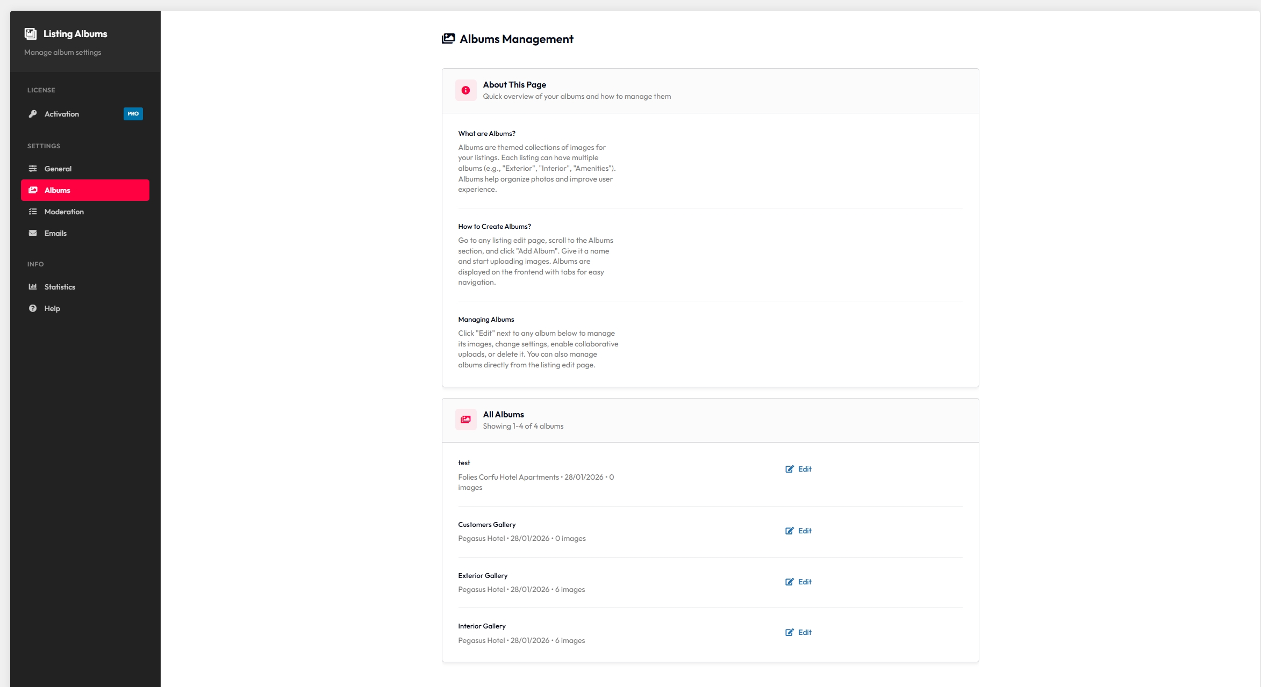The width and height of the screenshot is (1261, 687).
Task: Click the Albums gallery icon in sidebar
Action: (x=33, y=190)
